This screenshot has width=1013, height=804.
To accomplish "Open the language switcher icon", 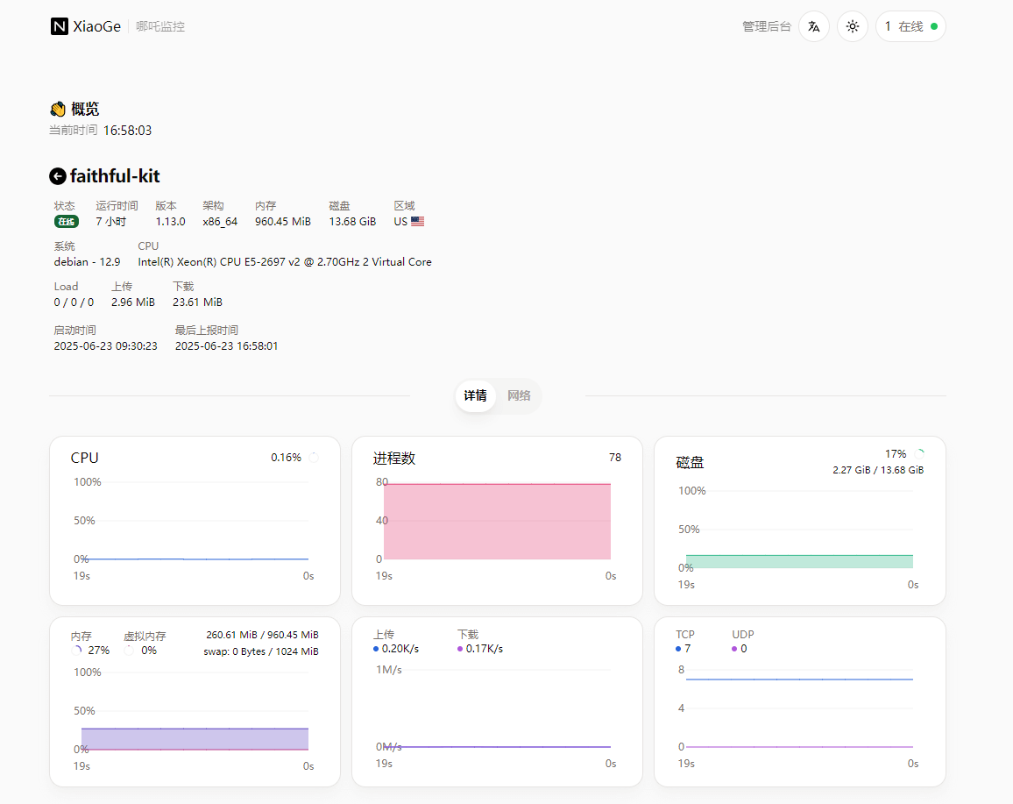I will point(814,26).
